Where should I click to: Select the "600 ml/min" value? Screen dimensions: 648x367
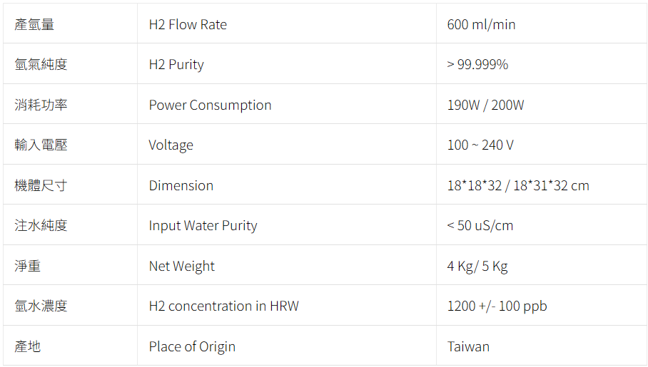(x=481, y=24)
